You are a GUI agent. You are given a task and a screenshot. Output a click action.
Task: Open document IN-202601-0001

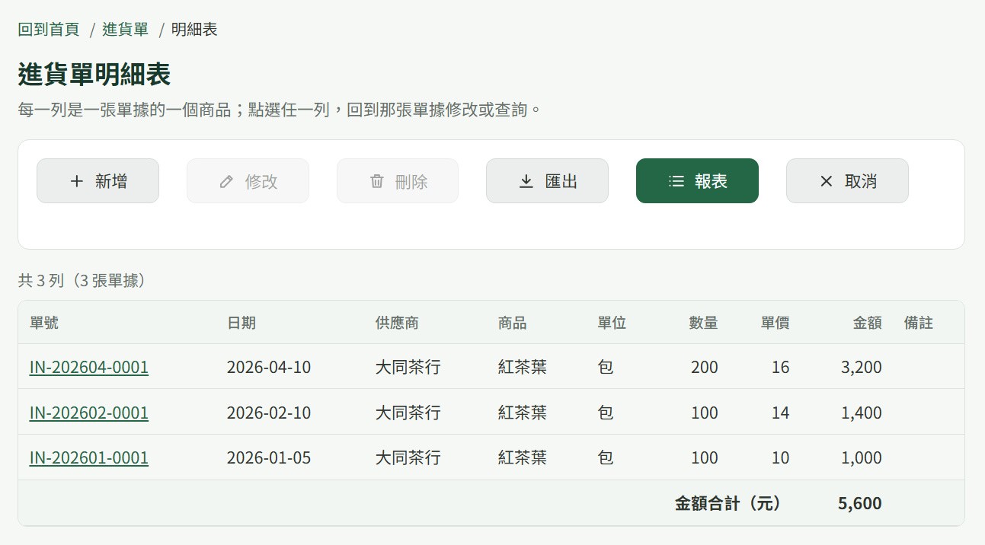pos(89,457)
